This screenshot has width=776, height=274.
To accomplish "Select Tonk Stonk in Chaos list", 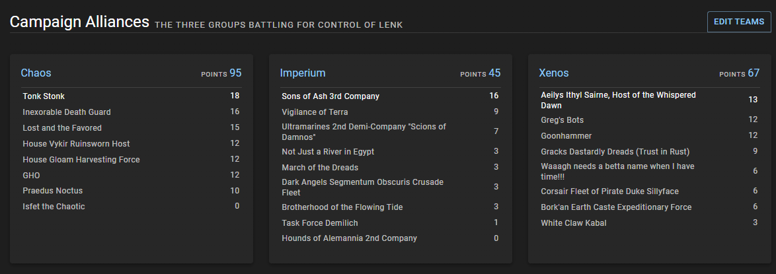I will point(44,96).
